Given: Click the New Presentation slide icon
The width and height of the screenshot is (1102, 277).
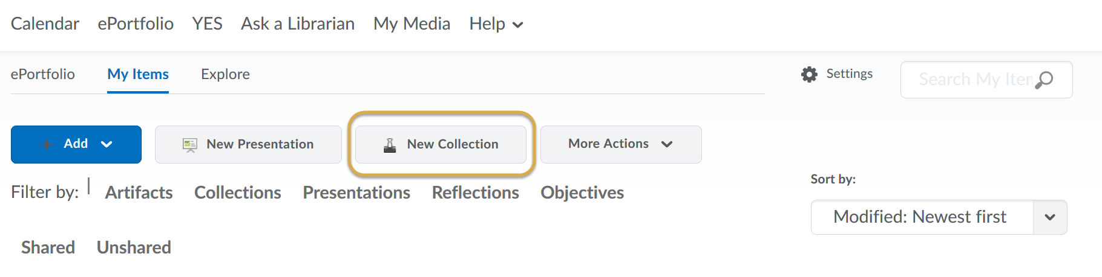Looking at the screenshot, I should coord(190,145).
